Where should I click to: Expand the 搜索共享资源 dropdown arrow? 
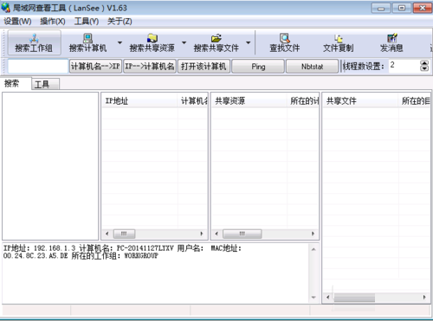click(x=184, y=42)
